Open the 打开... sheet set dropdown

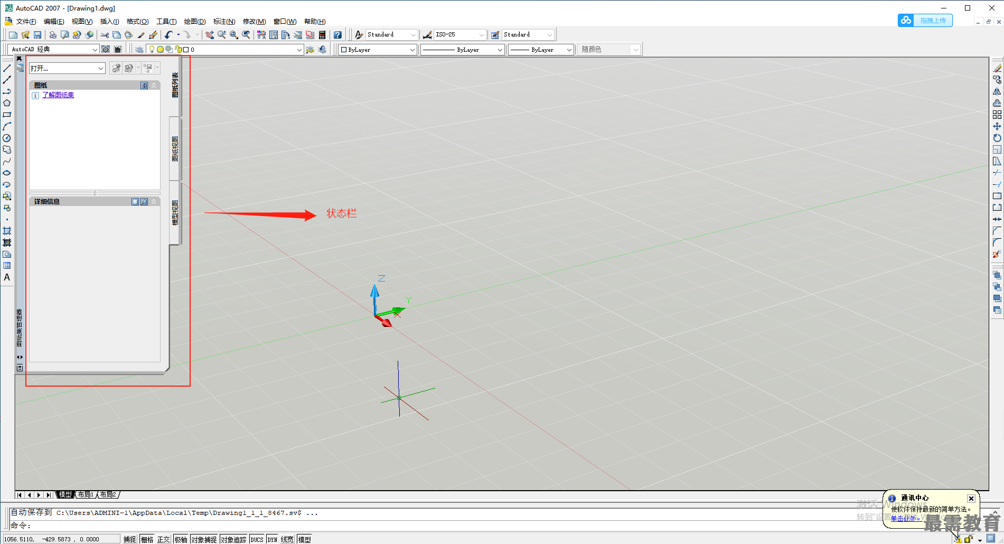(x=67, y=68)
